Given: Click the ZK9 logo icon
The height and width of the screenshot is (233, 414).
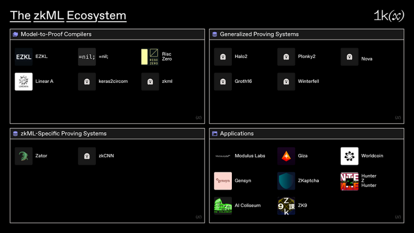Looking at the screenshot, I should point(286,205).
